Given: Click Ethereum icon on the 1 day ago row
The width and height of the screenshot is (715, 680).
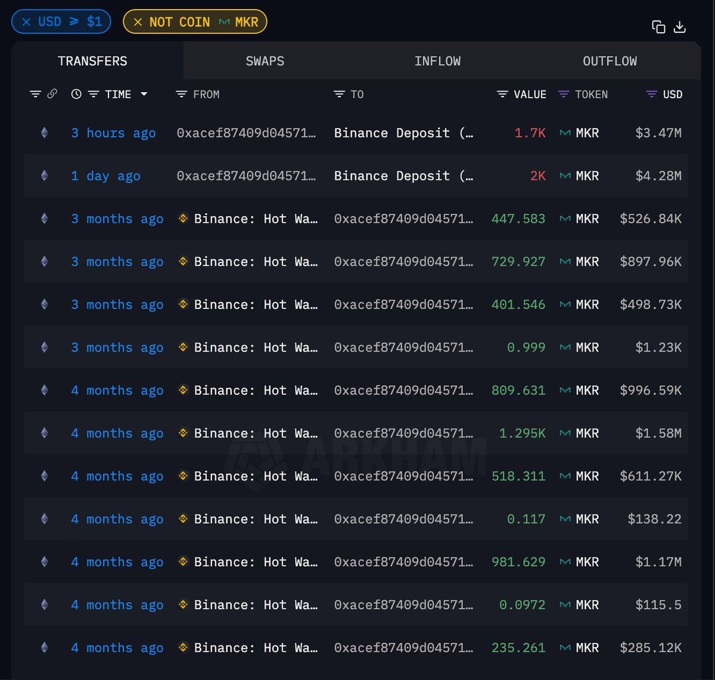Looking at the screenshot, I should (44, 176).
